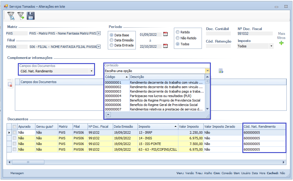Click the save floppy disk icon

[31, 16]
